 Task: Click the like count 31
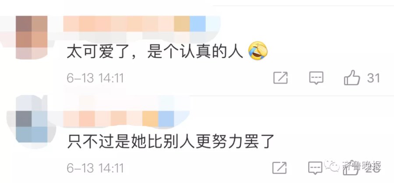(373, 78)
